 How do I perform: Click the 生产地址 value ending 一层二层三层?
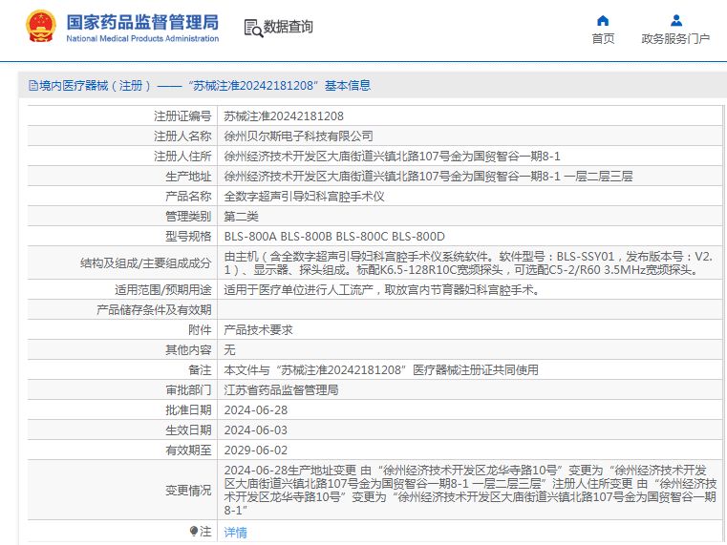click(x=428, y=176)
